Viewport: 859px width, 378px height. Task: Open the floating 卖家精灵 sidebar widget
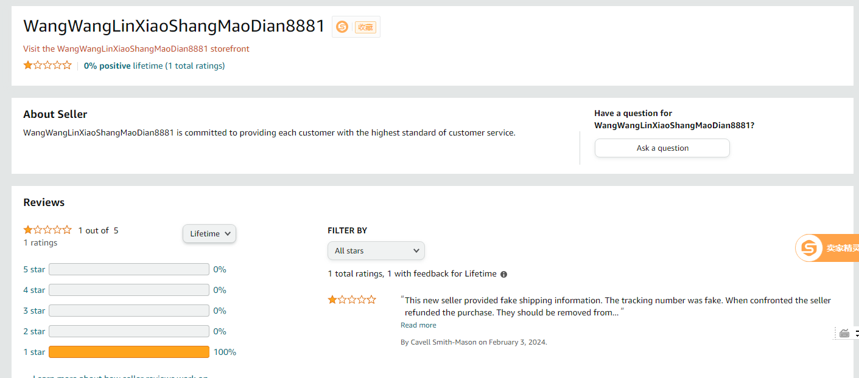828,248
